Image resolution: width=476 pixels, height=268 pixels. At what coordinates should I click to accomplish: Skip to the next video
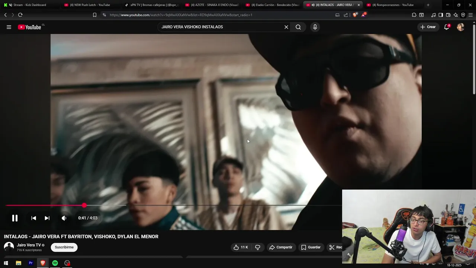pos(47,218)
